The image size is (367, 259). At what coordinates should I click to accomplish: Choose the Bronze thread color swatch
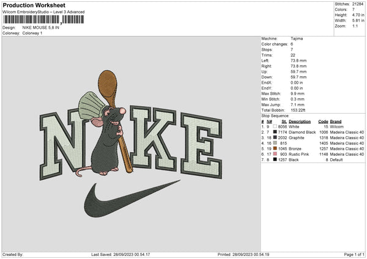click(275, 148)
